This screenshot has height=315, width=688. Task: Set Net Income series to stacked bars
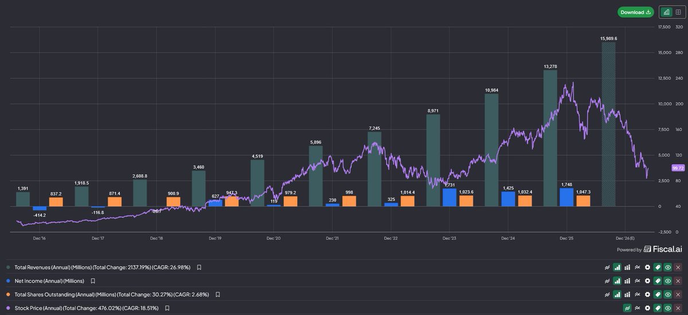pyautogui.click(x=627, y=281)
